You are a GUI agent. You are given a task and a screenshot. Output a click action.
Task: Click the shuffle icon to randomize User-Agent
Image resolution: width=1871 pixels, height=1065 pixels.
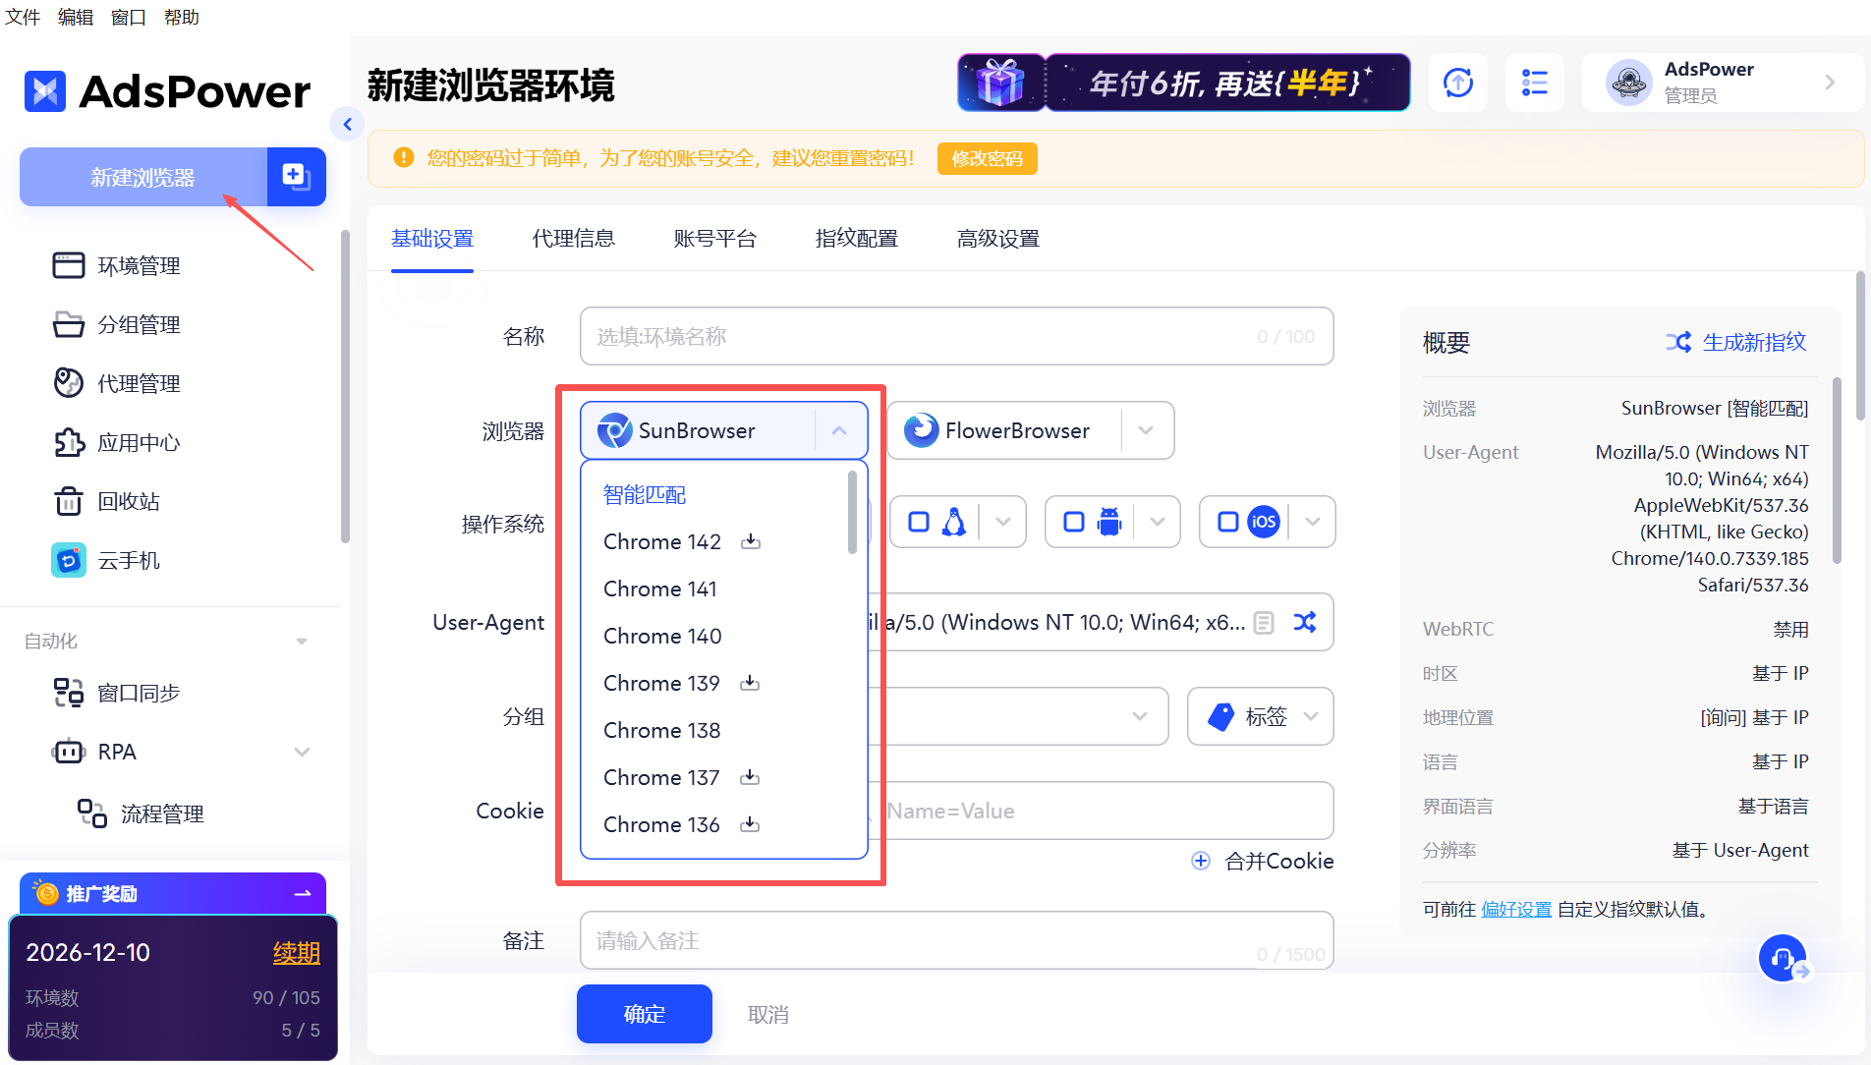(1305, 622)
